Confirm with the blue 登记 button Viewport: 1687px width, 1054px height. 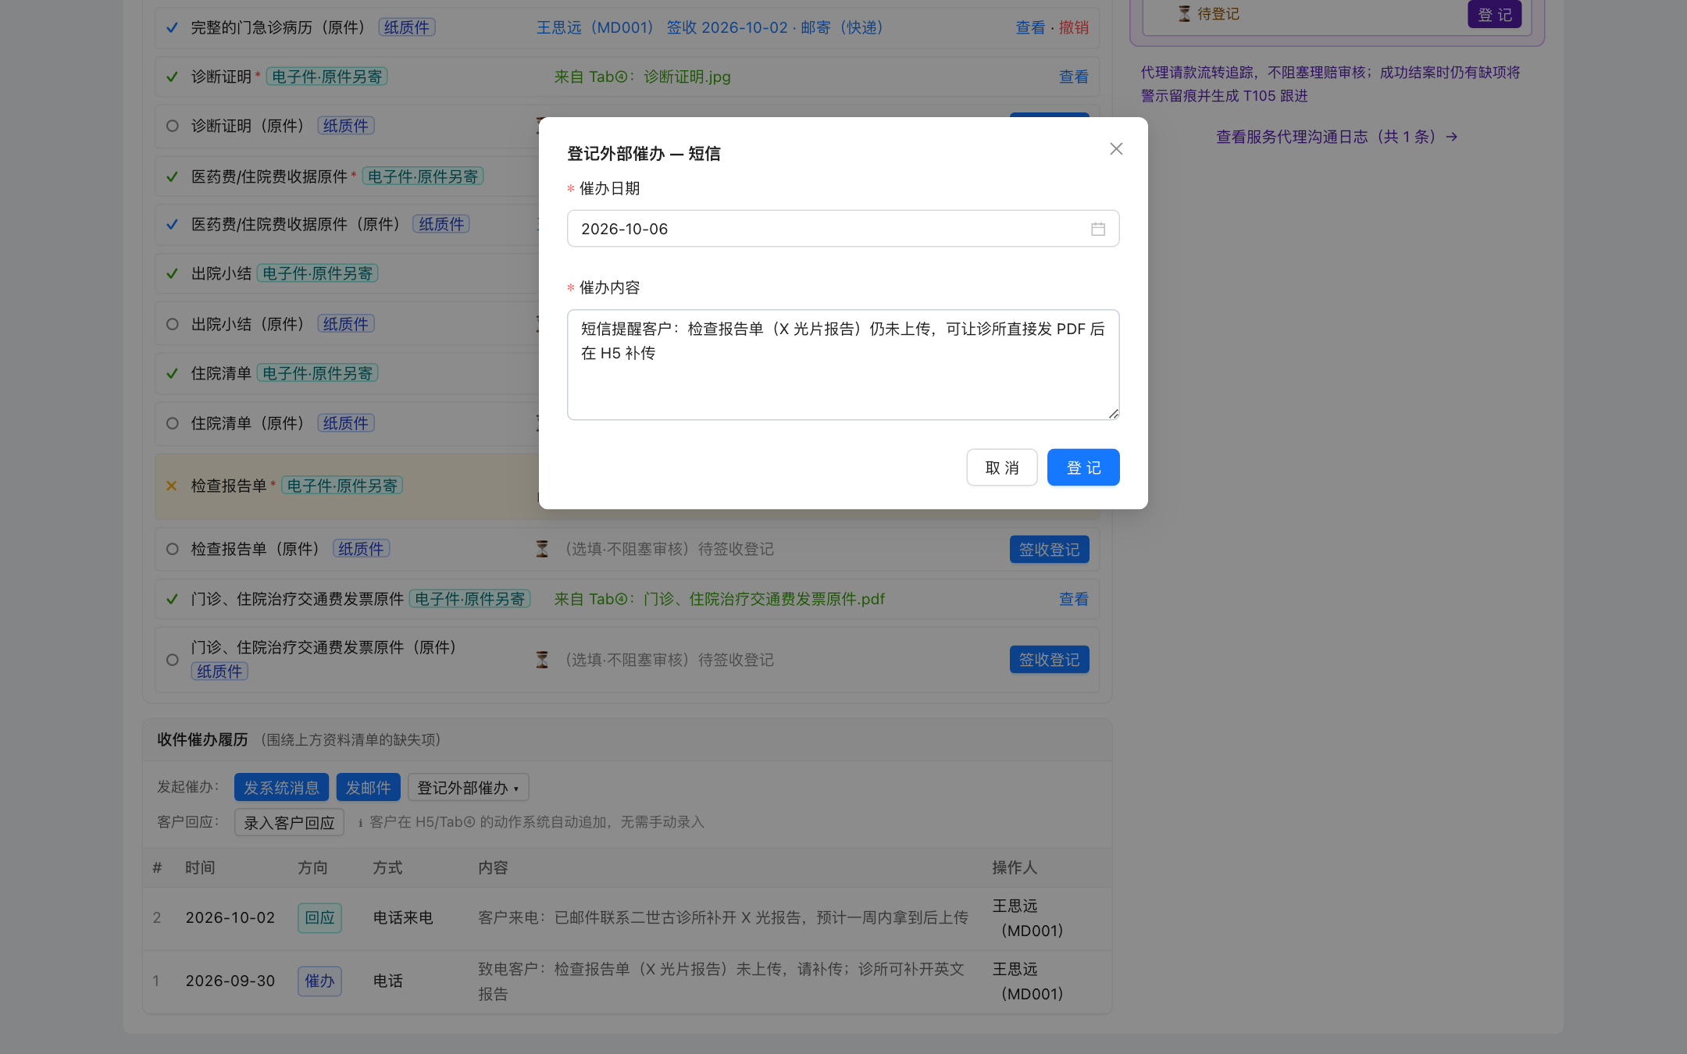pos(1083,468)
